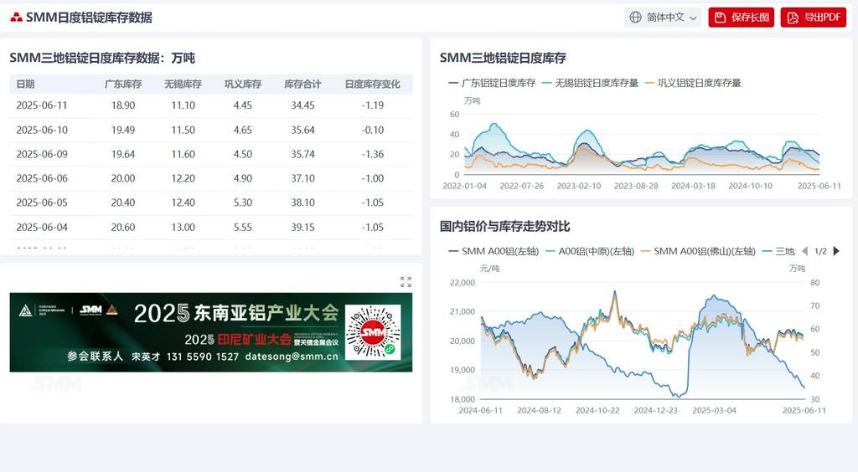Click the 2024-06-11 axis label
This screenshot has width=858, height=472.
coord(480,410)
